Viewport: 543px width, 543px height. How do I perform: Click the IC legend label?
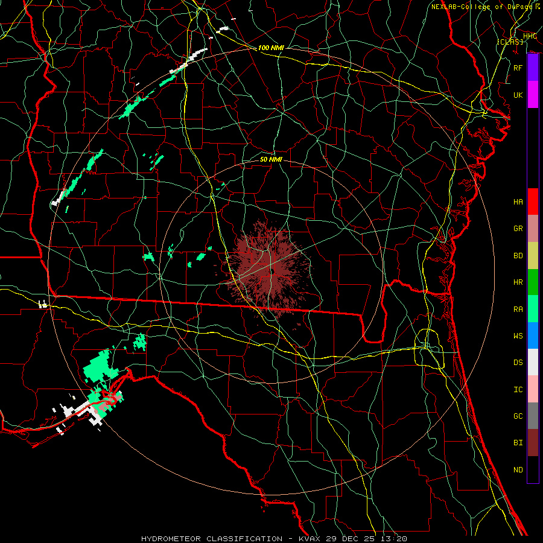pyautogui.click(x=518, y=390)
